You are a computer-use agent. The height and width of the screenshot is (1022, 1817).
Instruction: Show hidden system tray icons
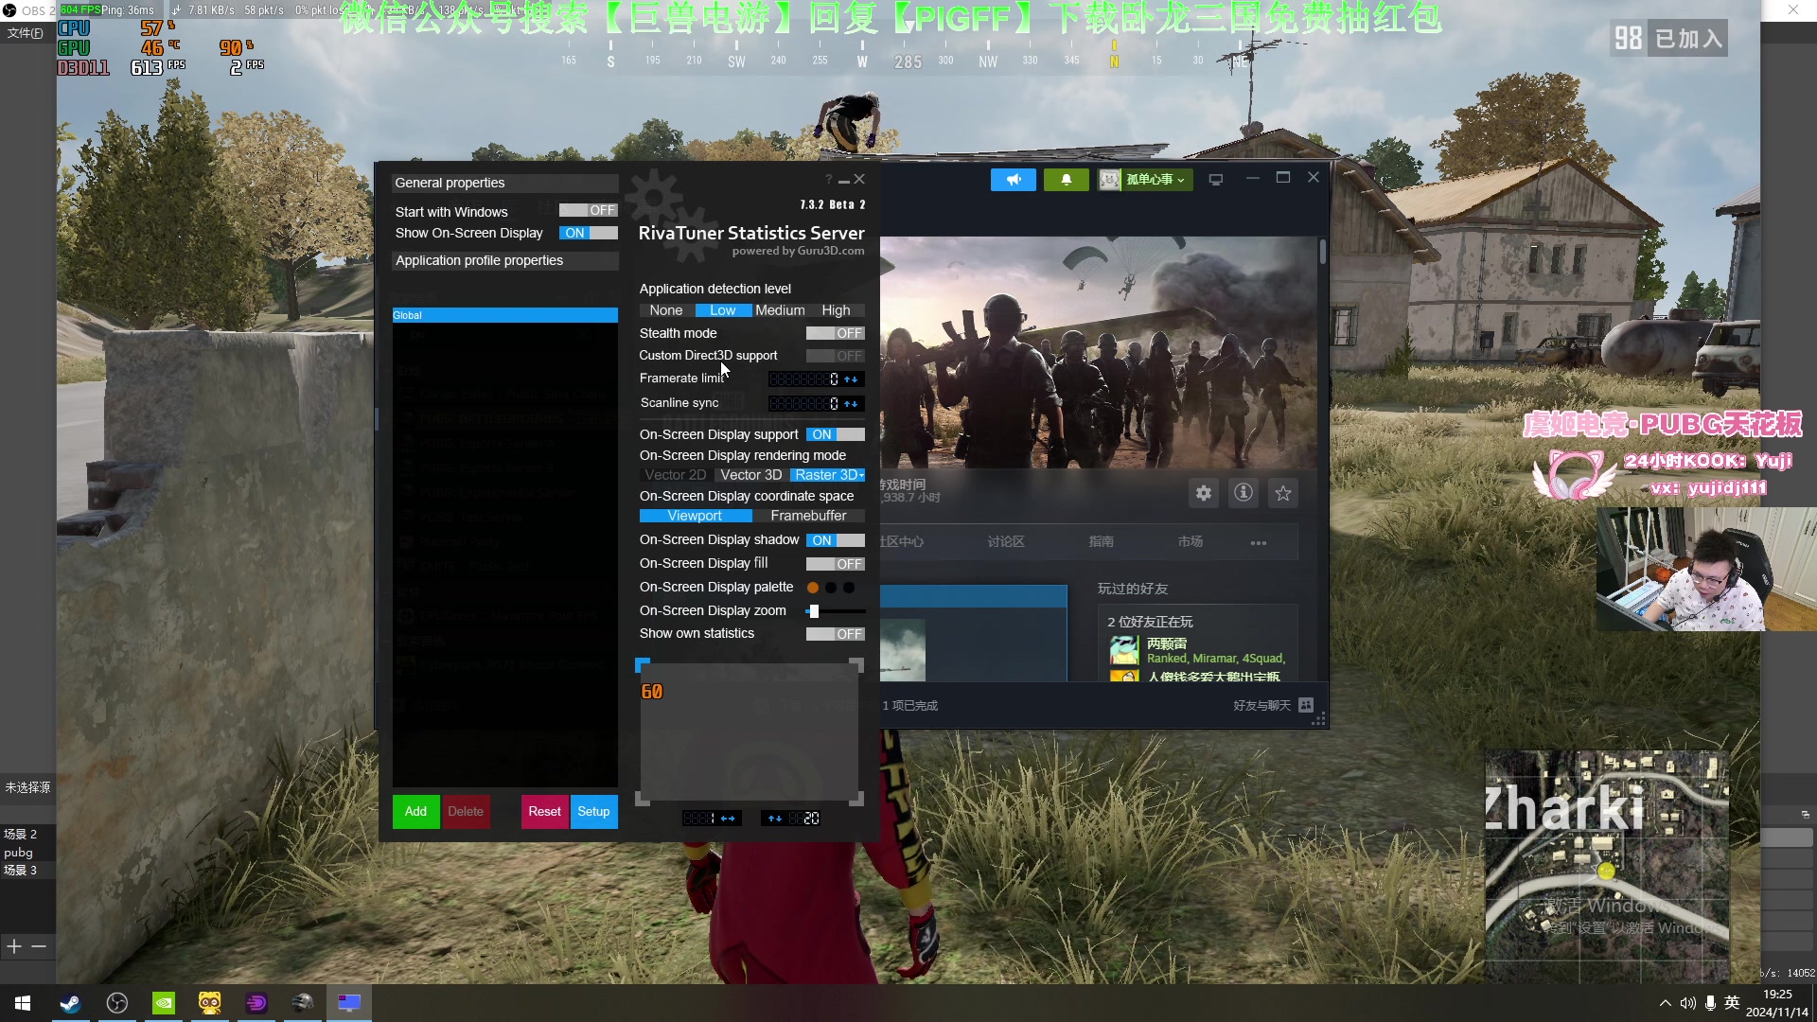coord(1666,1003)
